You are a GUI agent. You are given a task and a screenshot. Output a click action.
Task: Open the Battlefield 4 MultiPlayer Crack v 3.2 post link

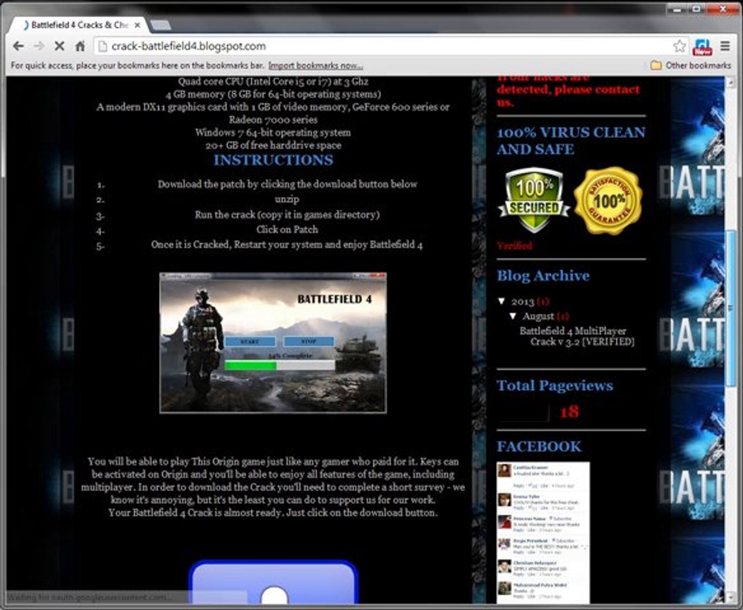(577, 336)
